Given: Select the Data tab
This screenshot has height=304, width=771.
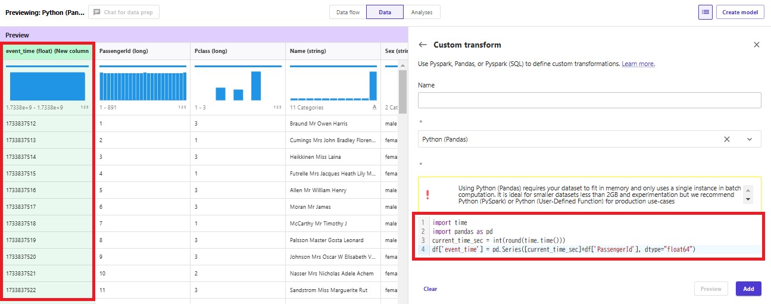Looking at the screenshot, I should tap(385, 12).
